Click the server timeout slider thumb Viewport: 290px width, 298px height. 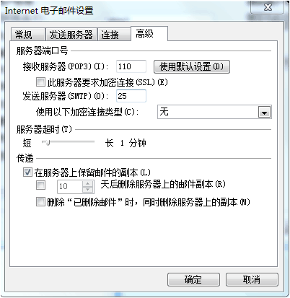[48, 143]
